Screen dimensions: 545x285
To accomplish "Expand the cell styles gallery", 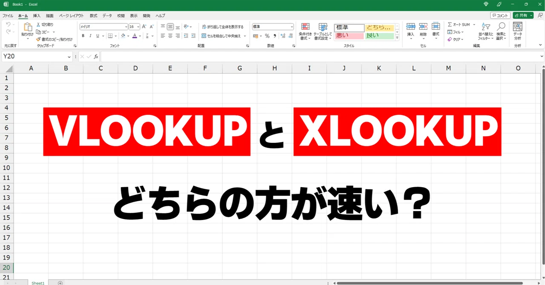I will point(397,38).
